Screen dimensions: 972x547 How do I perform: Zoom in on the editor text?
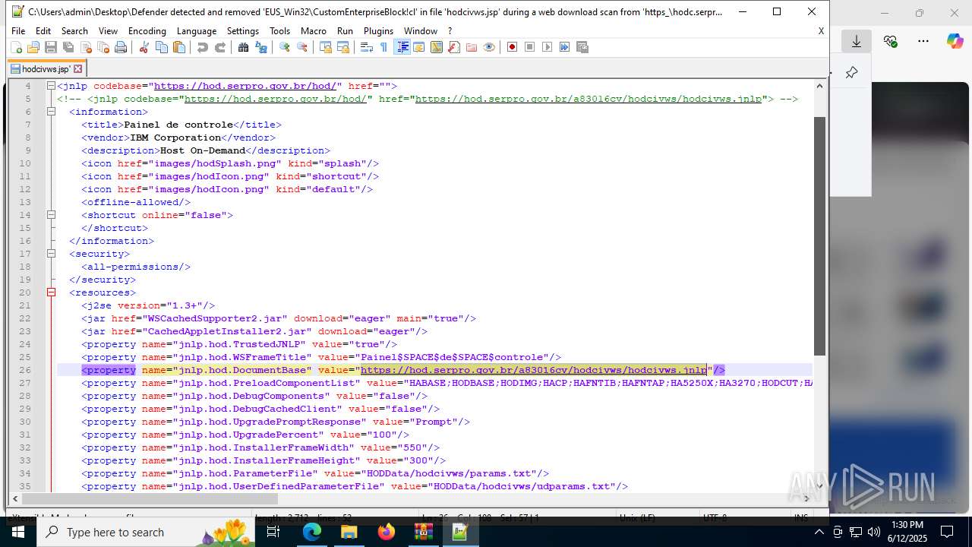(x=284, y=47)
